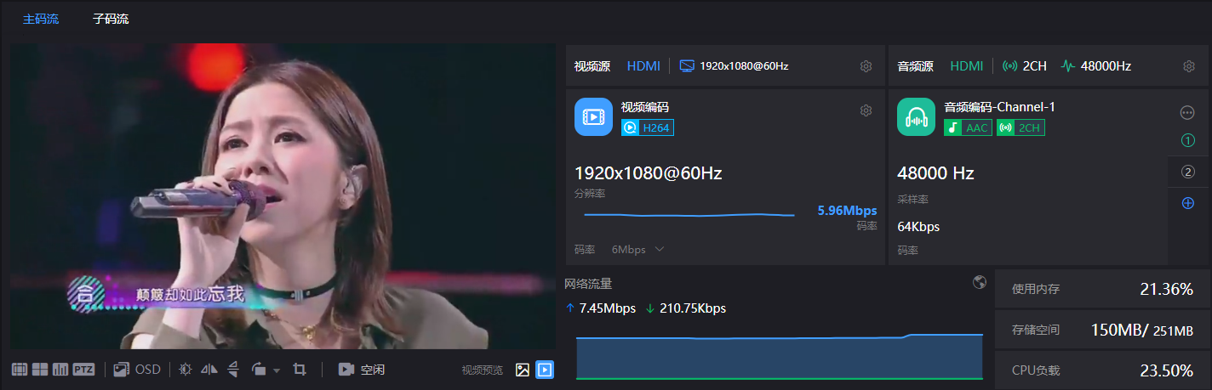Adjust image brightness icon
Viewport: 1212px width, 390px height.
[x=186, y=370]
